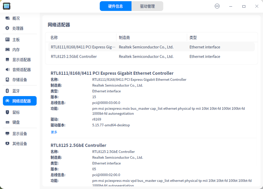
Task: Select 其他设备 in the sidebar
Action: [x=20, y=144]
